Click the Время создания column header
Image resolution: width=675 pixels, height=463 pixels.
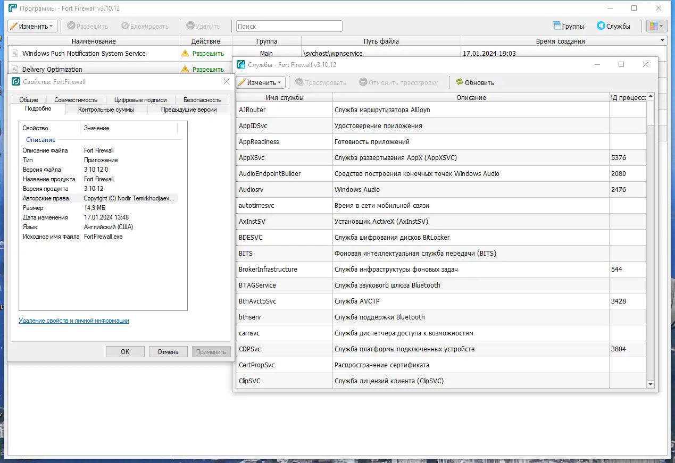(x=560, y=41)
